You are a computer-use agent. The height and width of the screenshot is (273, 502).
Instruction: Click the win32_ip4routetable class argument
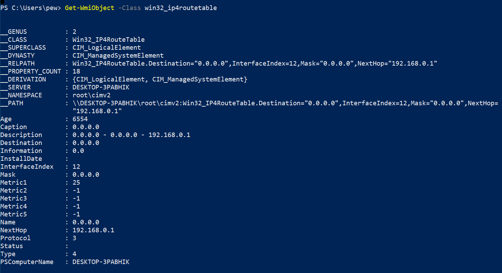181,8
